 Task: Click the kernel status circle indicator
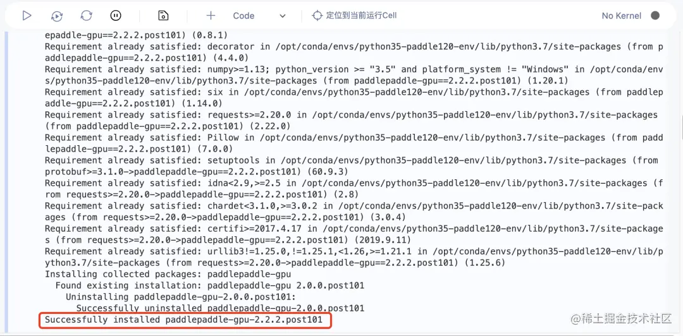[x=655, y=16]
